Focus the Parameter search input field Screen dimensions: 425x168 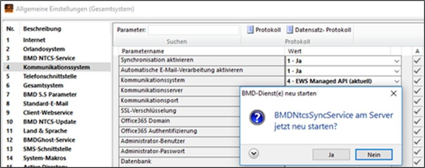(x=193, y=30)
